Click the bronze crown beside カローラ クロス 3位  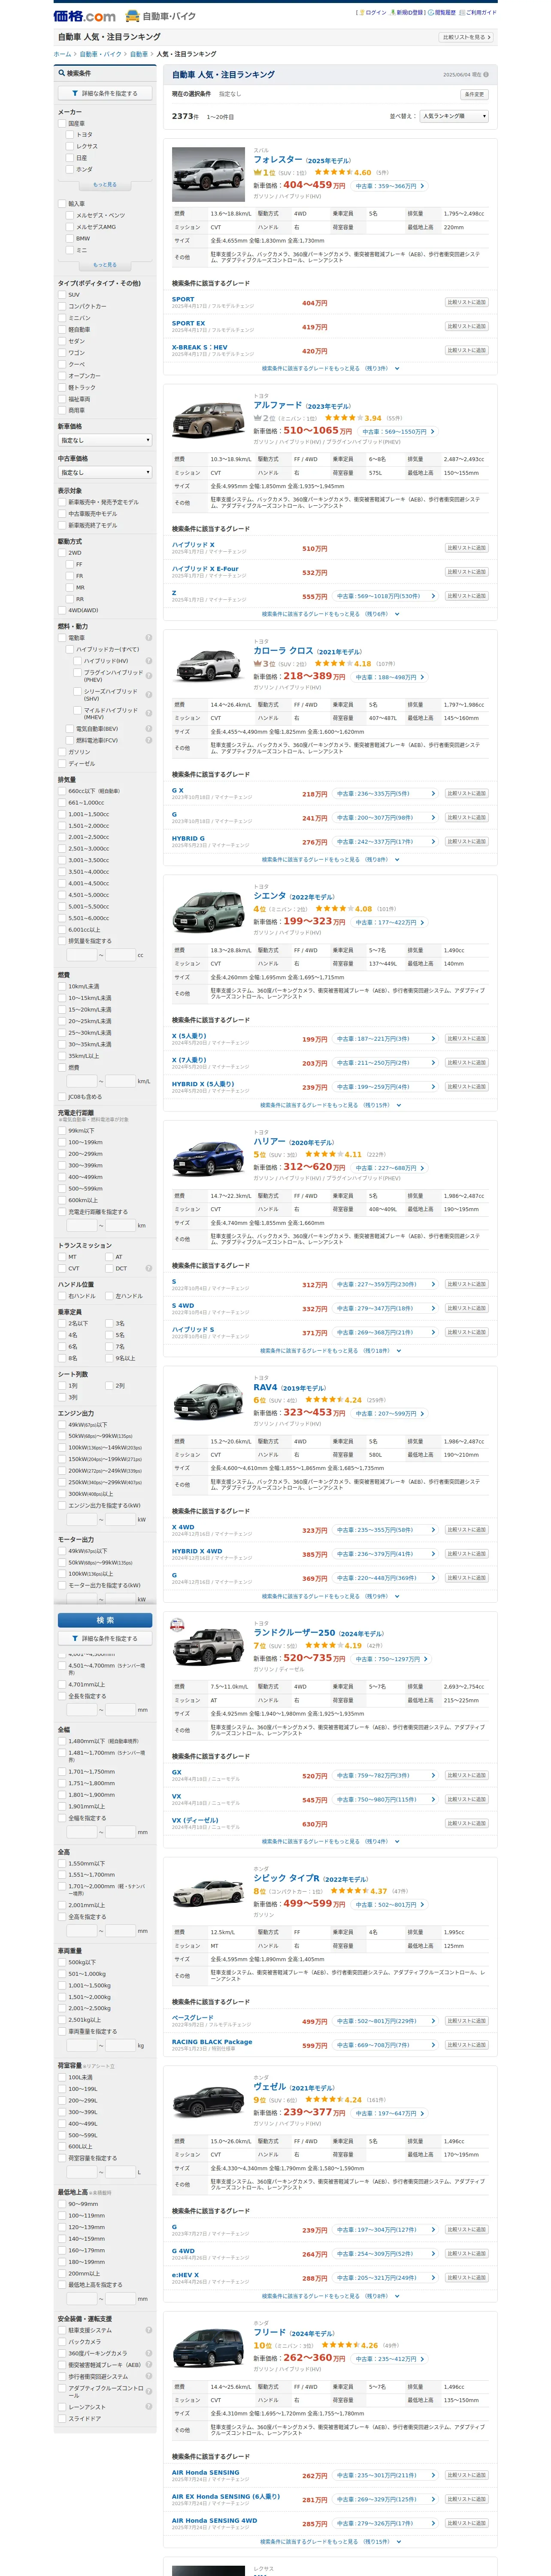click(x=257, y=664)
